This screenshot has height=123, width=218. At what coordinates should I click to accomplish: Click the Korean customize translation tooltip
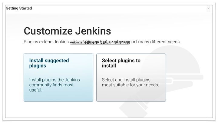click(x=99, y=42)
